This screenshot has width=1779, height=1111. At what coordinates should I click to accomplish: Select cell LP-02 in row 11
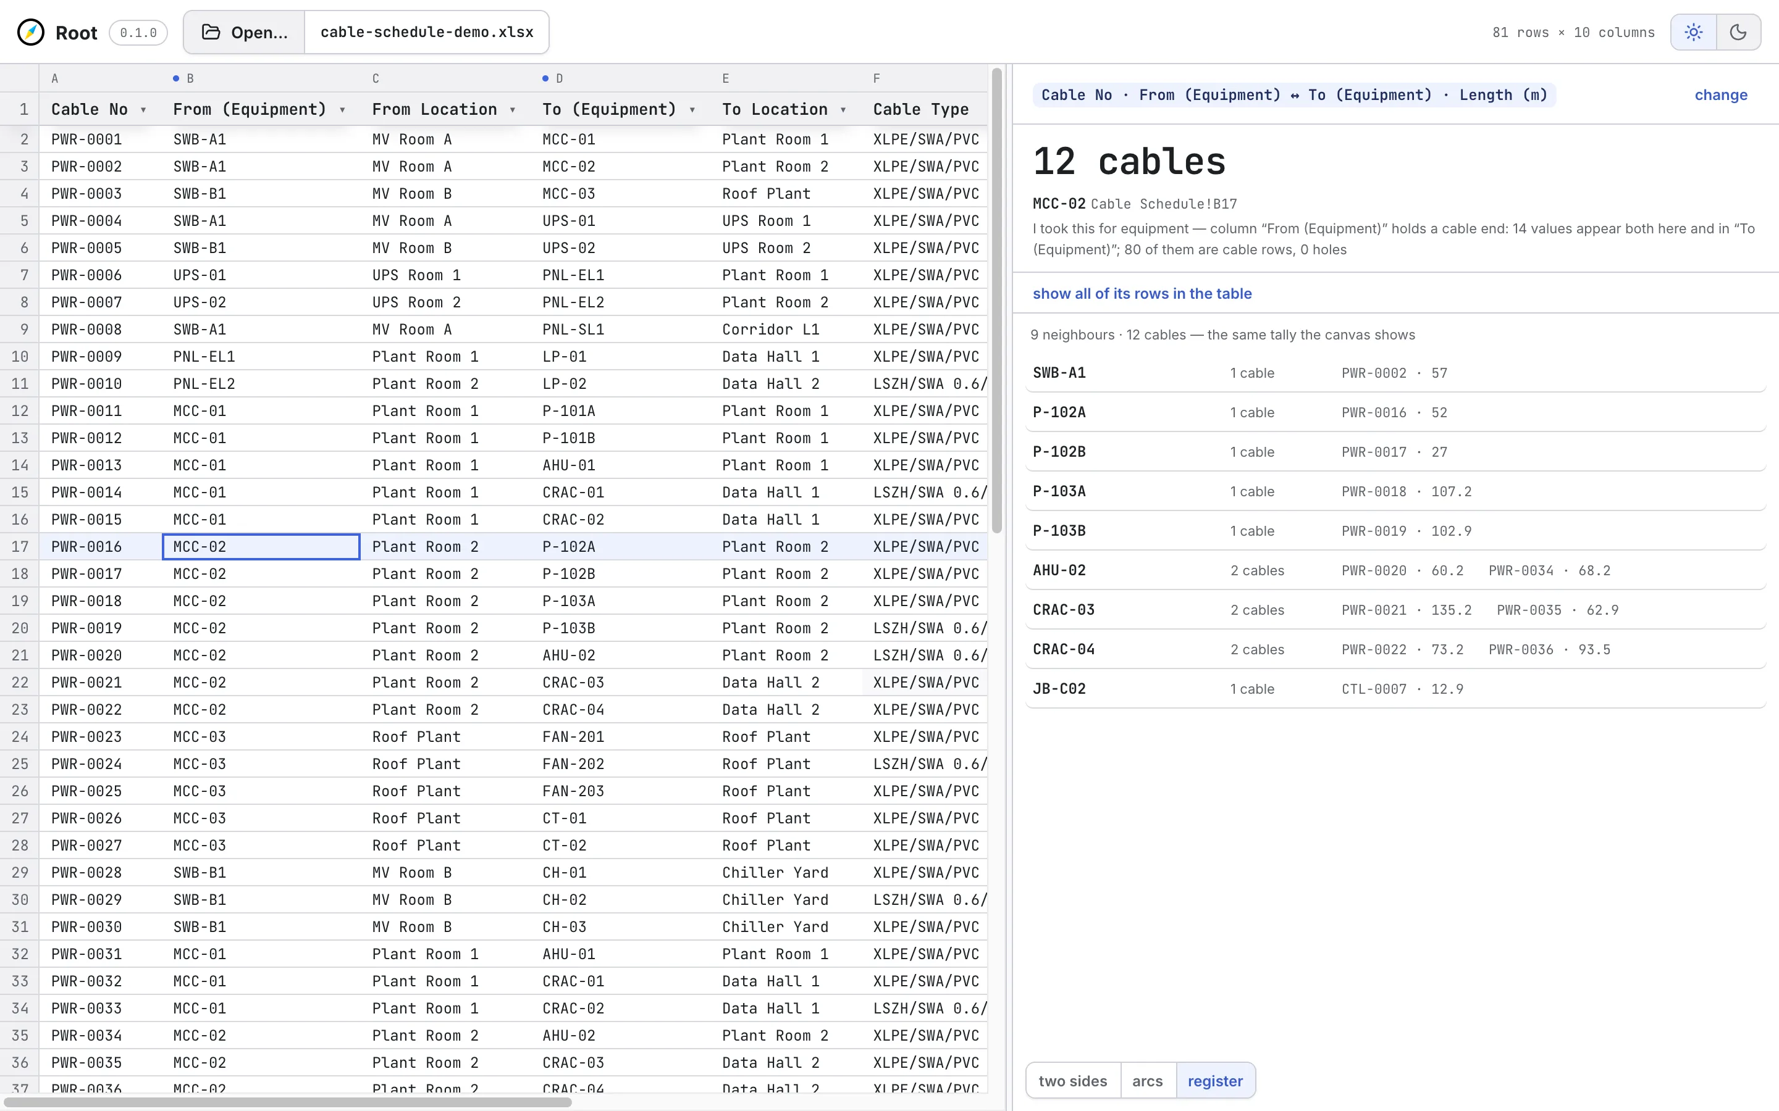click(x=620, y=383)
